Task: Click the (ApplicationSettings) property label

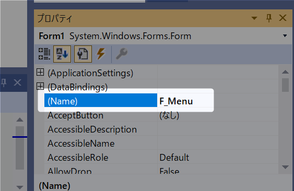Action: (x=90, y=73)
